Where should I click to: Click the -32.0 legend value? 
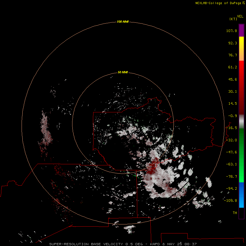coord(232,140)
